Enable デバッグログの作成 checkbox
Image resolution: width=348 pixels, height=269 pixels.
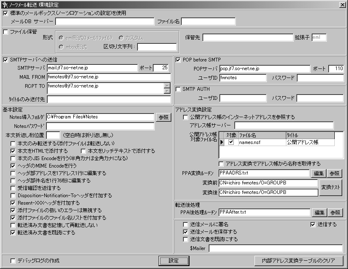click(x=13, y=261)
